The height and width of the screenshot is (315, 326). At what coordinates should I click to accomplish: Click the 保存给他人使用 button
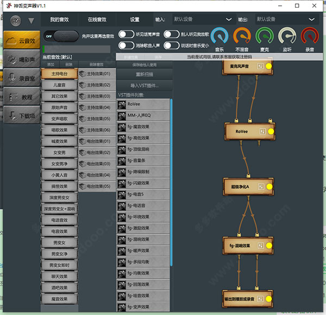pyautogui.click(x=145, y=65)
